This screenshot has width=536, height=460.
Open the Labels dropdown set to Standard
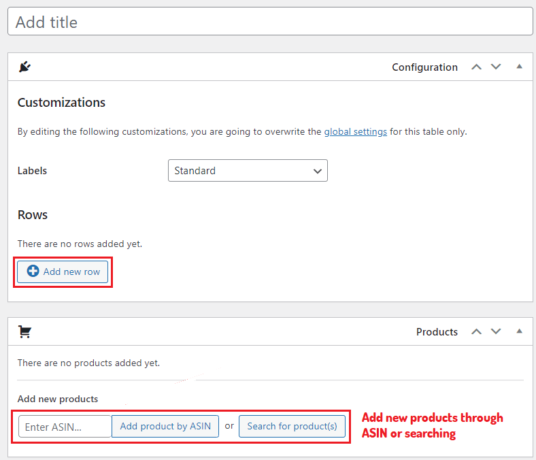click(x=248, y=170)
